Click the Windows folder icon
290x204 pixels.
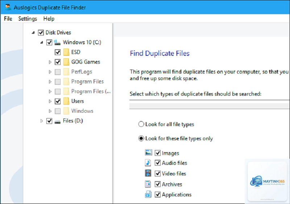pos(66,111)
